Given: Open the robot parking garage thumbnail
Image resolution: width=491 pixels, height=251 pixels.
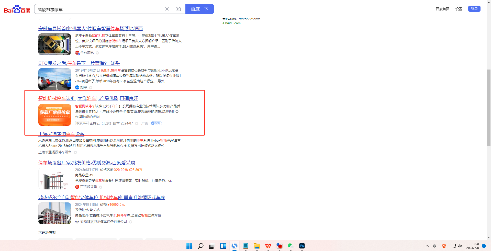Looking at the screenshot, I should (55, 44).
